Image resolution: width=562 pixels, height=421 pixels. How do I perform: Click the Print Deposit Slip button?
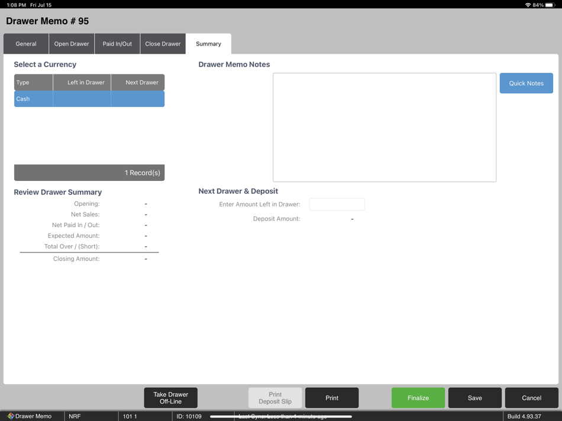pos(274,397)
